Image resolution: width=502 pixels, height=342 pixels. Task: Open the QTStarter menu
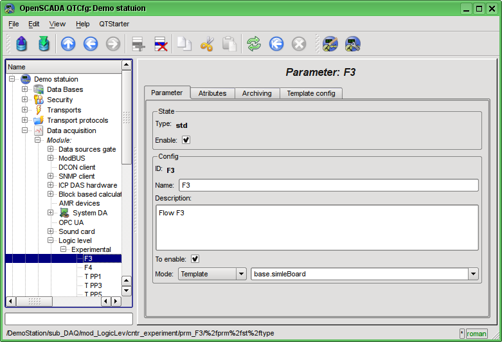(x=114, y=24)
